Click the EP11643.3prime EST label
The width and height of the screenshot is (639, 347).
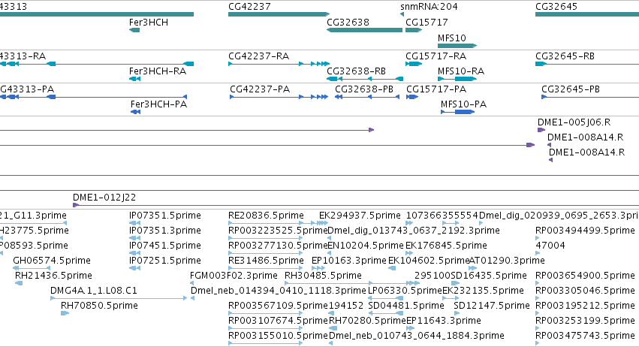(x=443, y=321)
